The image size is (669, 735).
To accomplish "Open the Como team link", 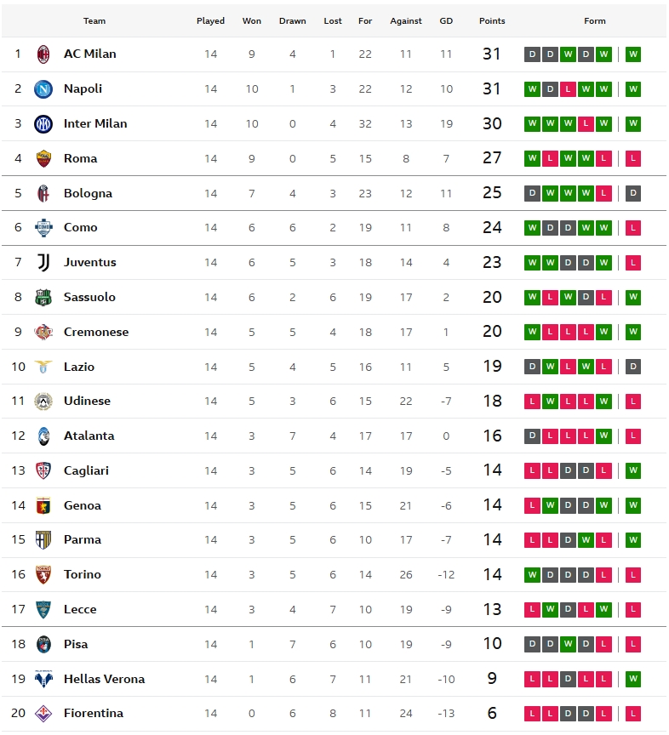I will 80,227.
